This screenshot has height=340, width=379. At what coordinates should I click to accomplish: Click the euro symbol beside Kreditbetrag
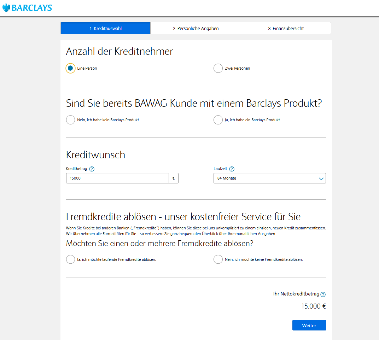click(174, 178)
